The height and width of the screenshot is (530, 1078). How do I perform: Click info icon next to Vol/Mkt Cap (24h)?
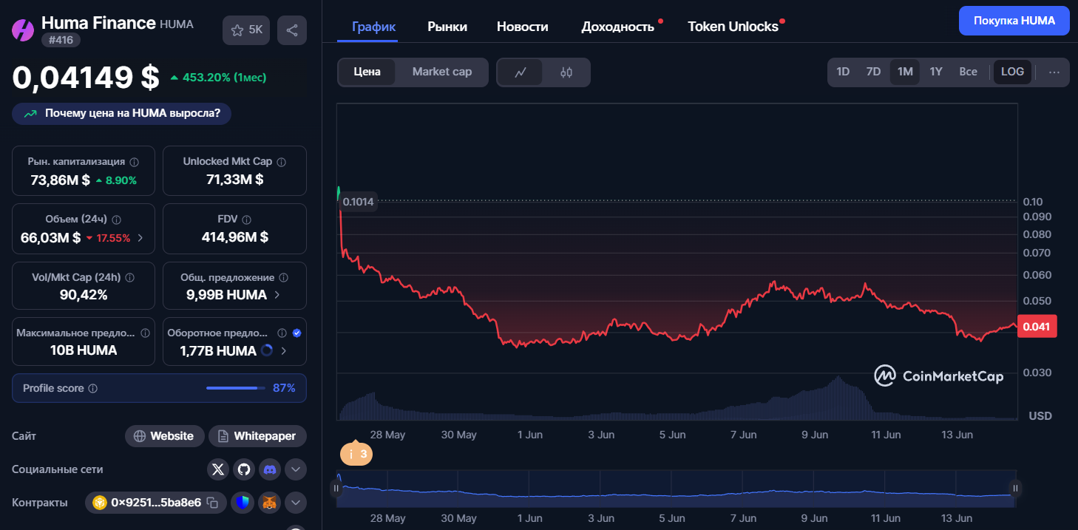click(x=130, y=278)
